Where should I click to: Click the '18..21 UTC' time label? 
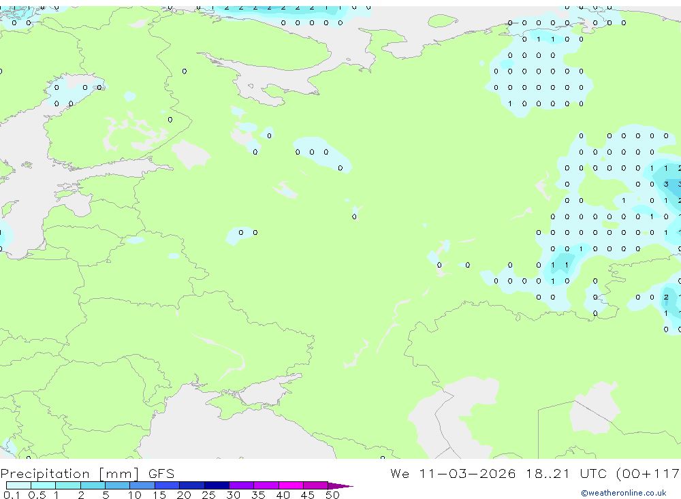click(x=568, y=473)
